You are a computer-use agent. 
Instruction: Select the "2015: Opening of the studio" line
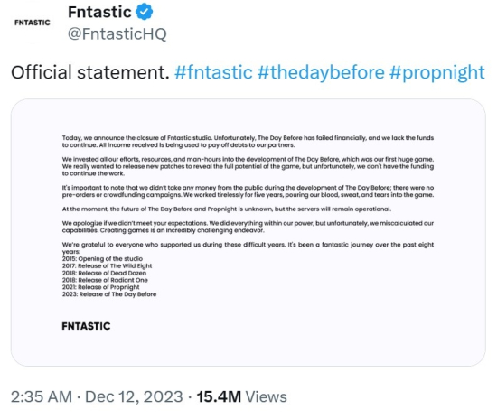[102, 259]
